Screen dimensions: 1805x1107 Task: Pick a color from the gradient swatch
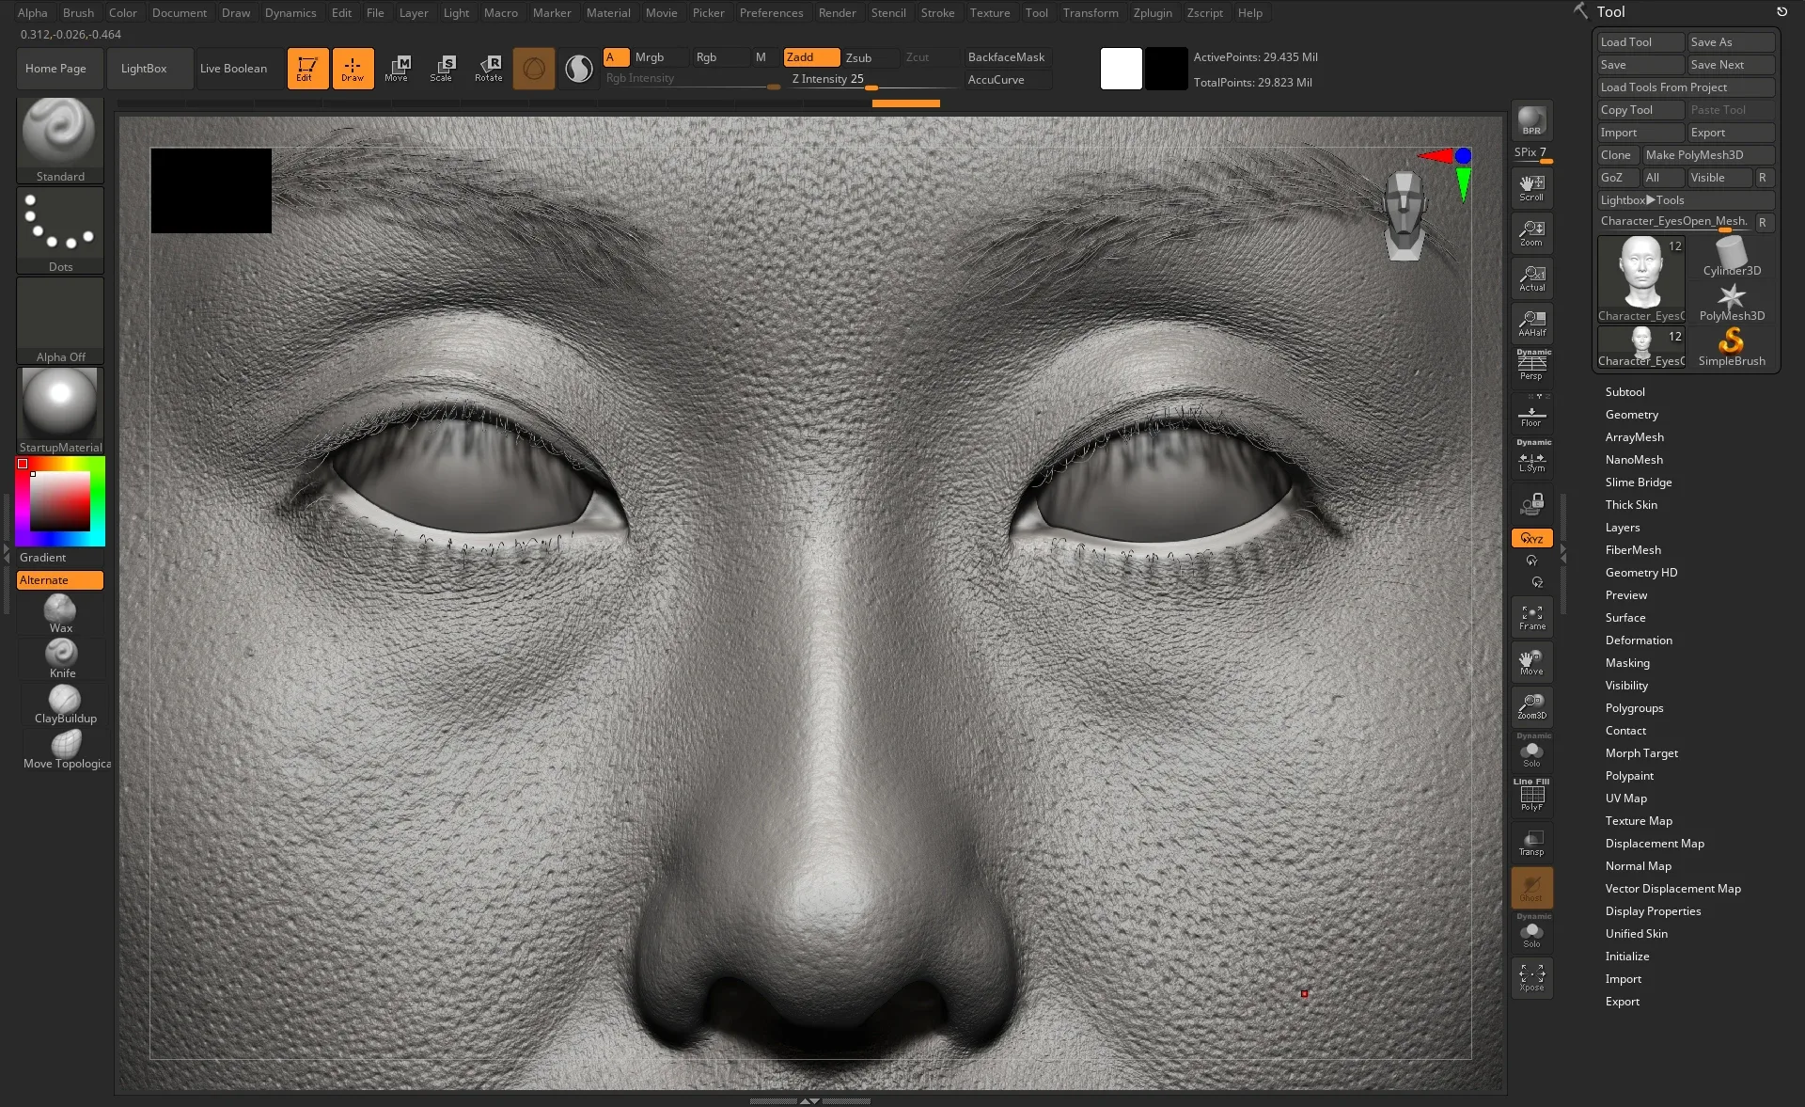click(x=59, y=501)
